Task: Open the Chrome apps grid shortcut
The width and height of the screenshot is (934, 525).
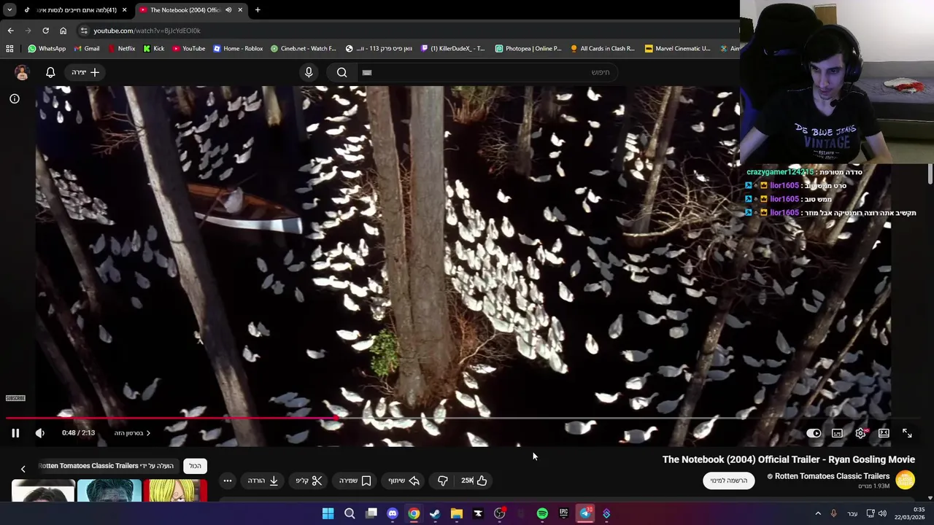Action: point(9,49)
